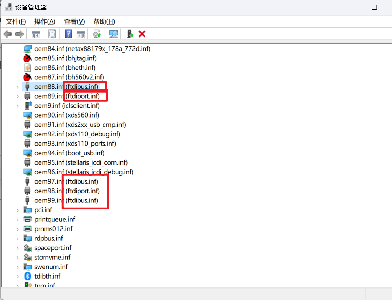Expand the printqueue.inf node
The height and width of the screenshot is (300, 392).
click(x=18, y=220)
